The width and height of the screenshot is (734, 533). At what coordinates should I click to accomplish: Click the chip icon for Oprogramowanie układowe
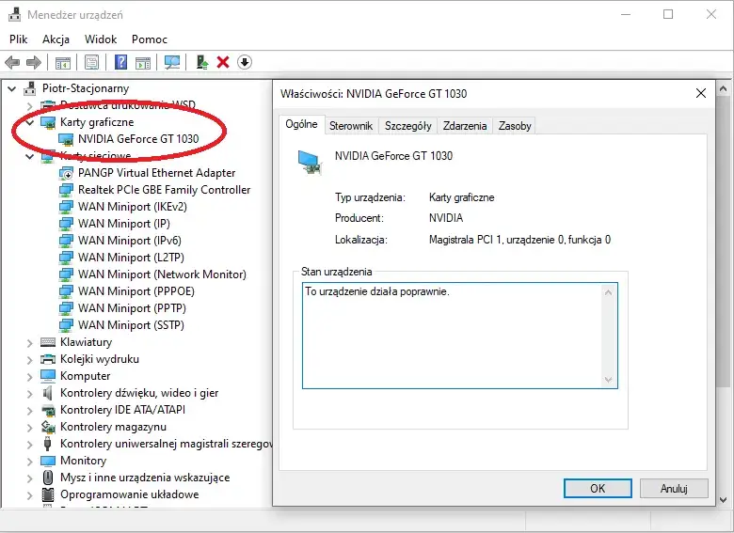pyautogui.click(x=48, y=494)
